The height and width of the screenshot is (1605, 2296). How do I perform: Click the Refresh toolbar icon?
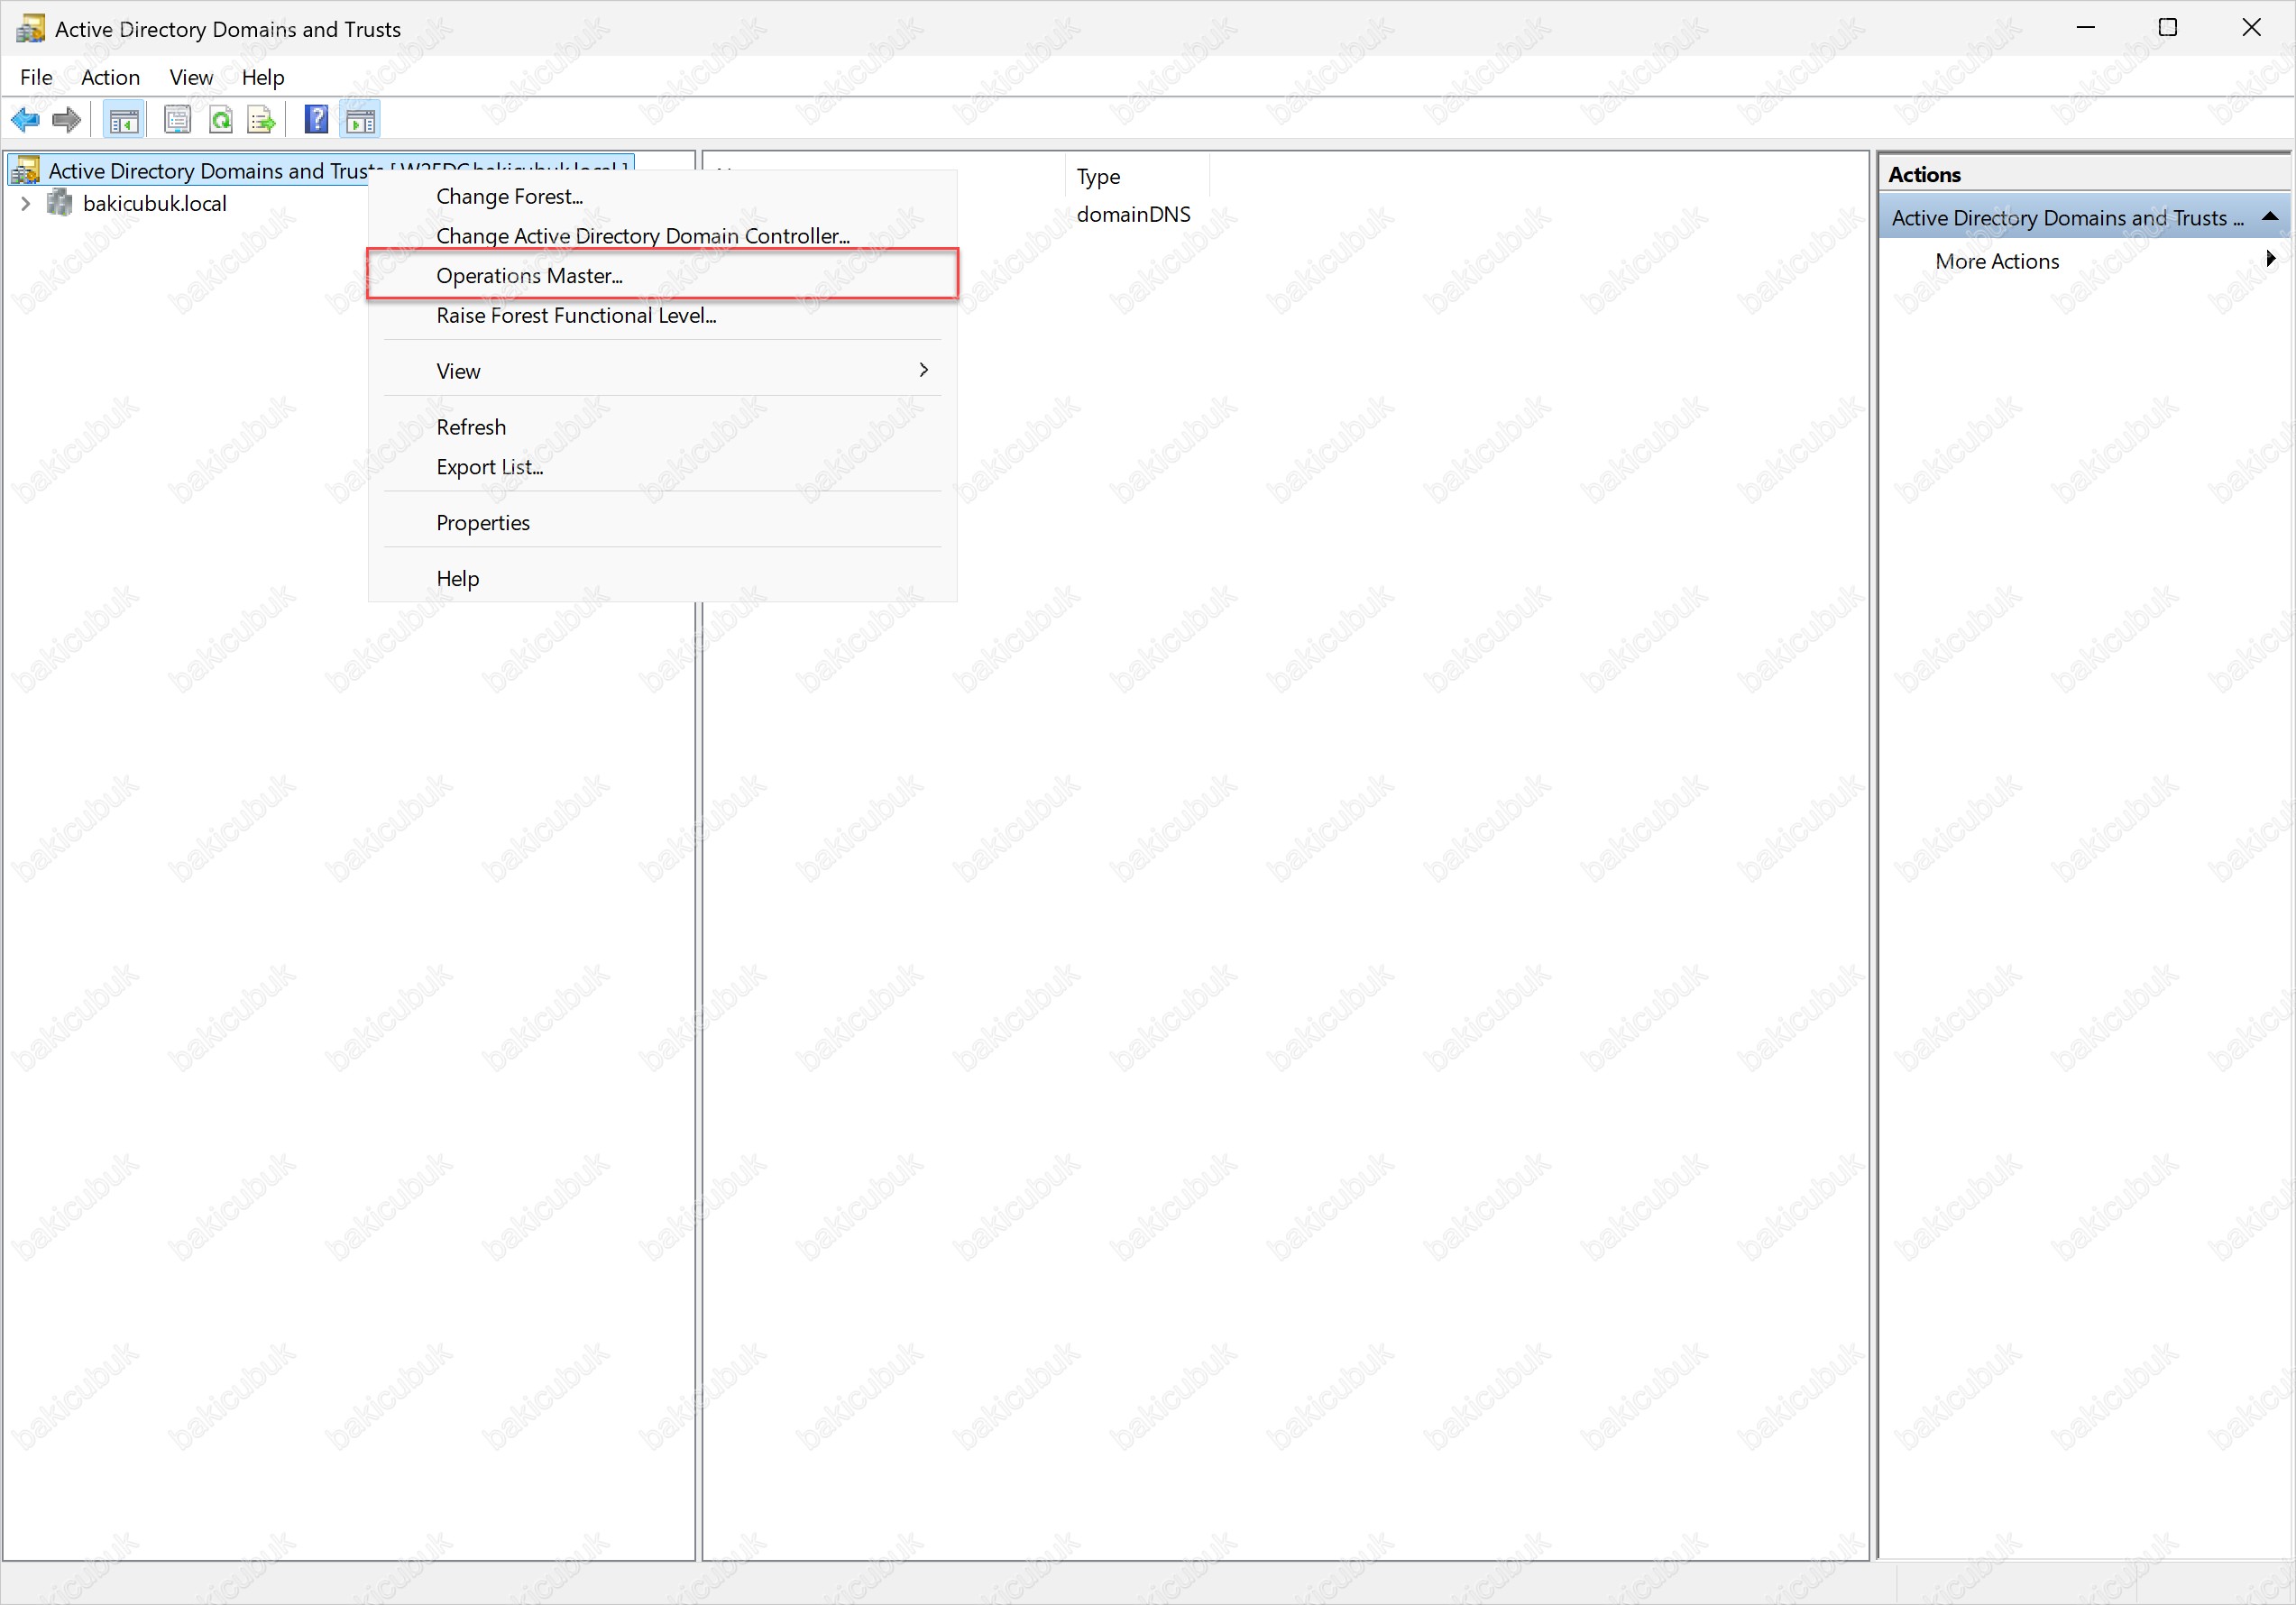[x=221, y=120]
